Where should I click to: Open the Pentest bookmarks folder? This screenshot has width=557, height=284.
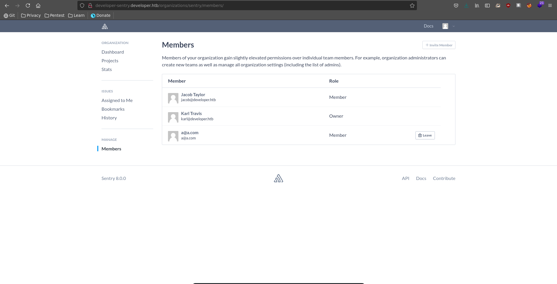point(55,15)
